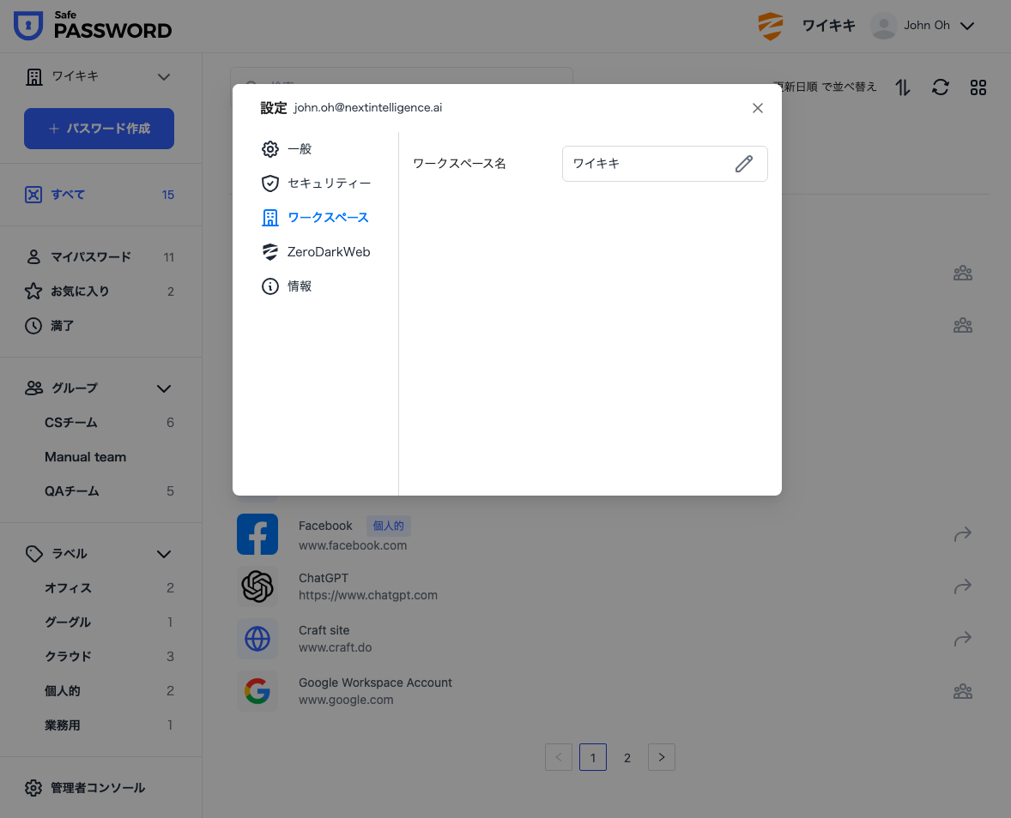This screenshot has height=818, width=1011.
Task: Click the Facebook logo thumbnail
Action: click(257, 534)
